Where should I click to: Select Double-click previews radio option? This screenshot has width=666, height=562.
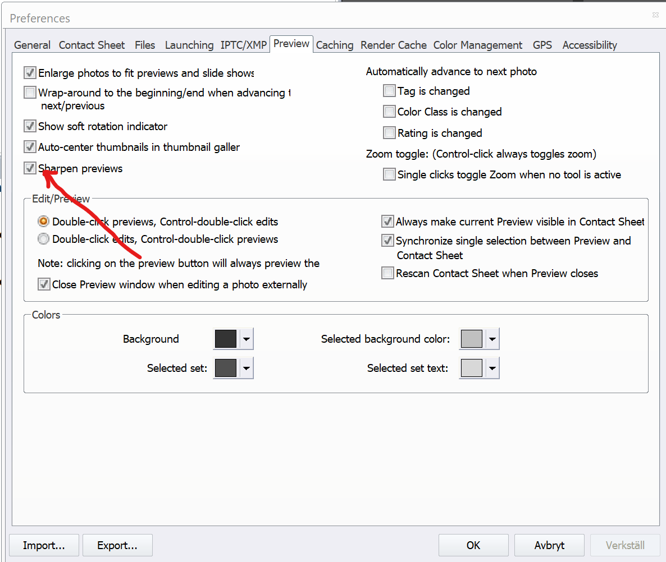(43, 222)
